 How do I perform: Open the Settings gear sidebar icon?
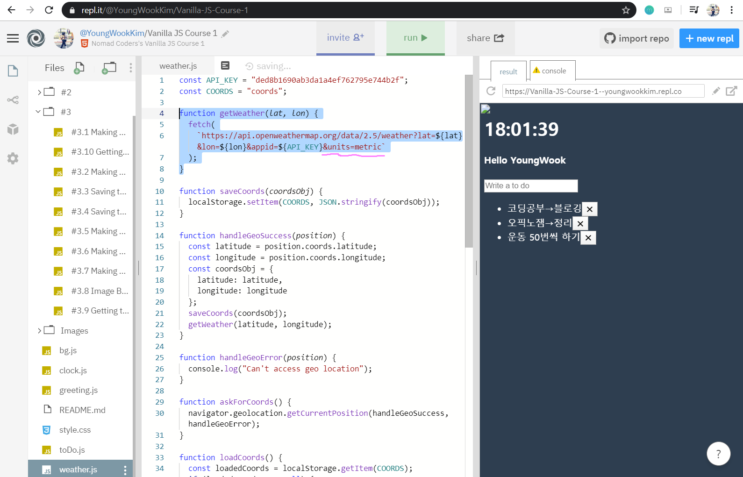click(x=13, y=158)
